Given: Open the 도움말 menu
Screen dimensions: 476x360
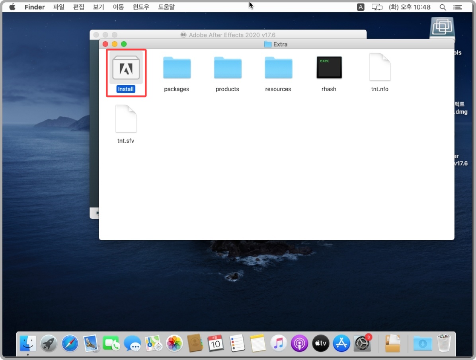Looking at the screenshot, I should (166, 7).
